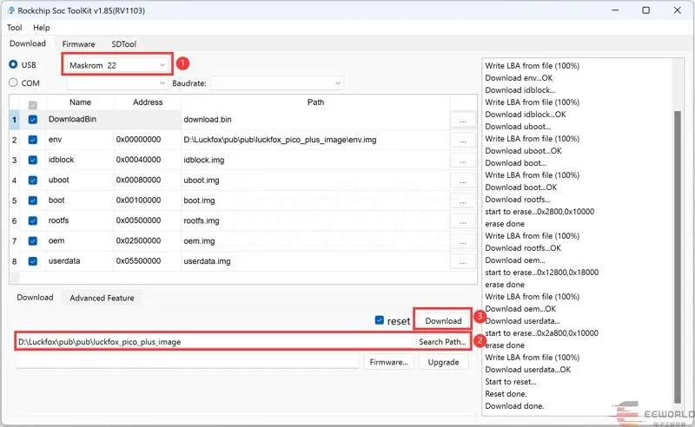Click the env.img full path cell
Screen dimensions: 695x427
(315, 140)
